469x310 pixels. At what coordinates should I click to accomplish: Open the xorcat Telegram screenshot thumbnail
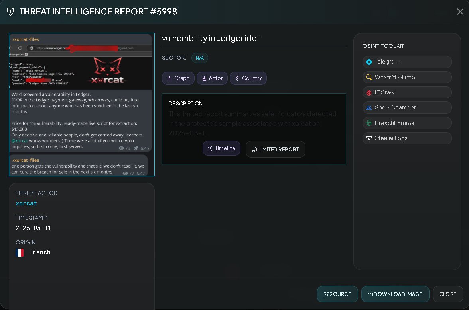coord(82,104)
